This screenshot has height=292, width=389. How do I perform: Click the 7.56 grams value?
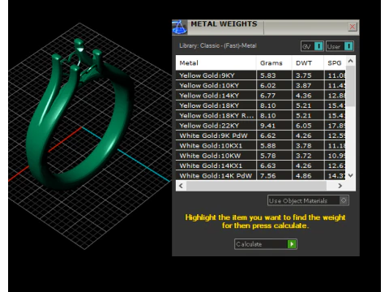point(268,175)
